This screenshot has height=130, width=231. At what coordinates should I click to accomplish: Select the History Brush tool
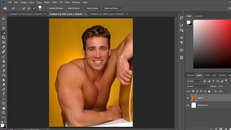(4, 66)
